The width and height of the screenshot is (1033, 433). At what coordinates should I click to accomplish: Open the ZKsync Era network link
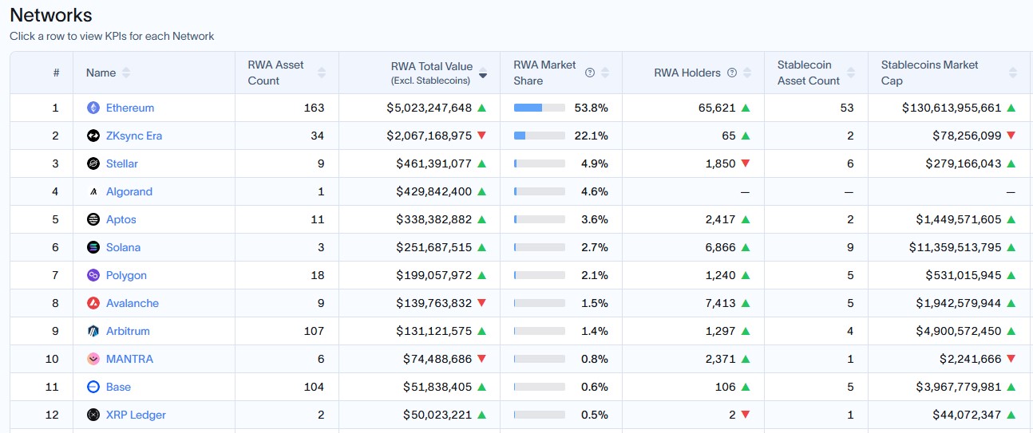[x=134, y=136]
